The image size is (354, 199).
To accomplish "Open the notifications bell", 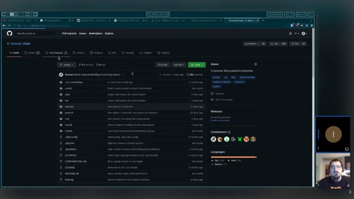I will tap(290, 33).
